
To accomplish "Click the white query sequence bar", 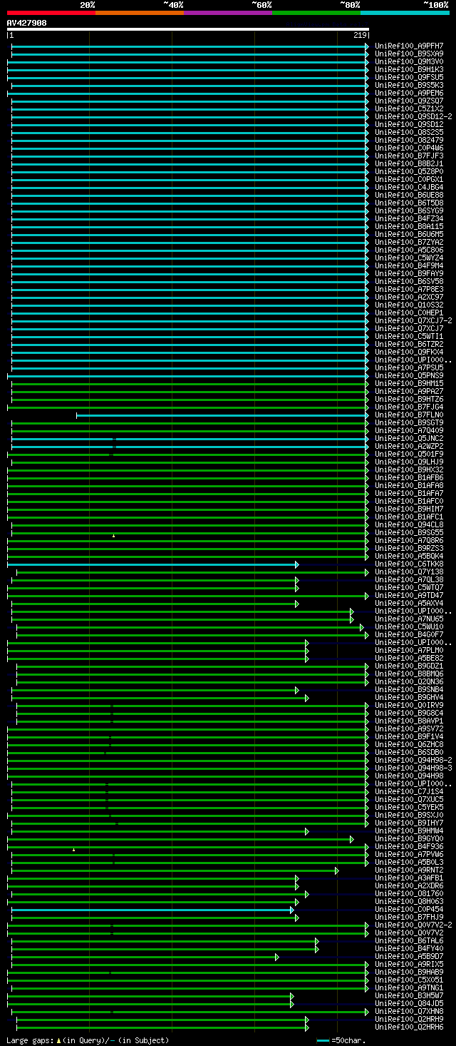I will [x=188, y=29].
